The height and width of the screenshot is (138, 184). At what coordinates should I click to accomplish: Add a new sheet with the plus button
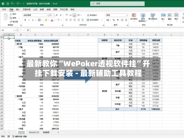[58, 132]
